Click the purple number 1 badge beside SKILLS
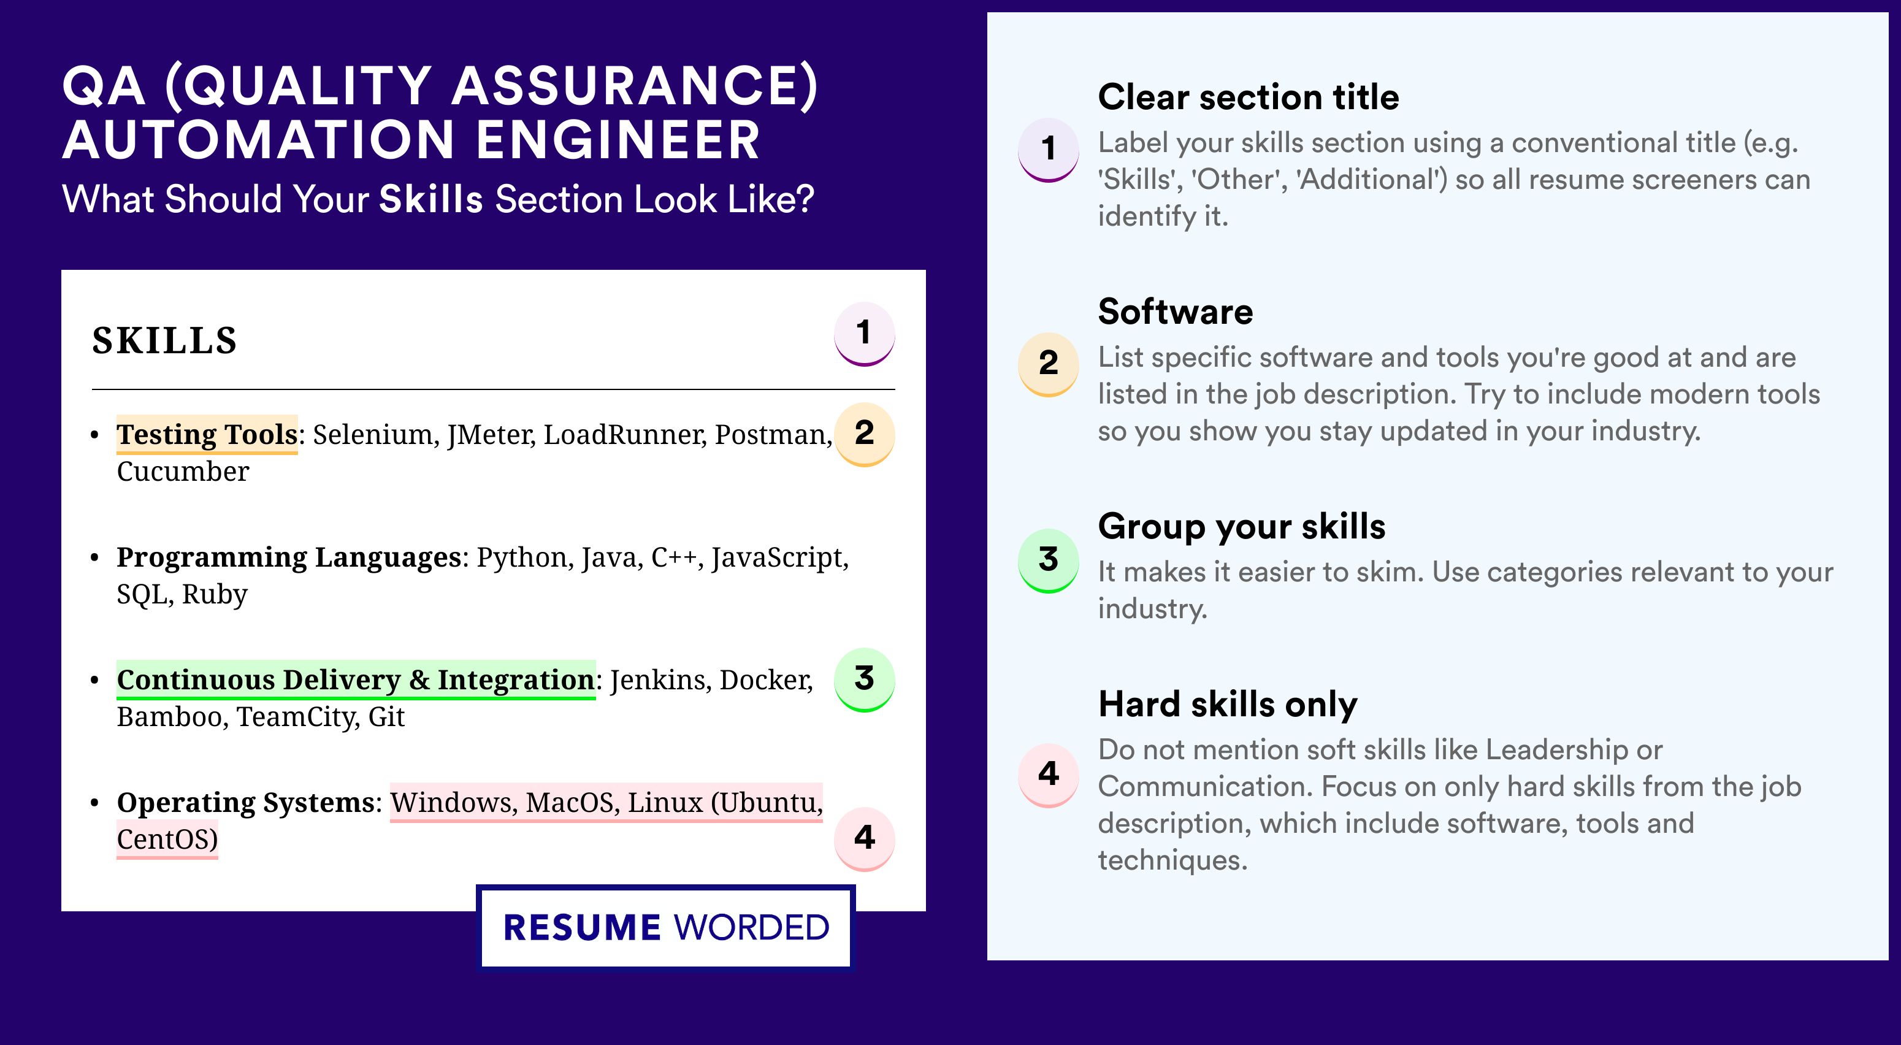 (x=864, y=334)
